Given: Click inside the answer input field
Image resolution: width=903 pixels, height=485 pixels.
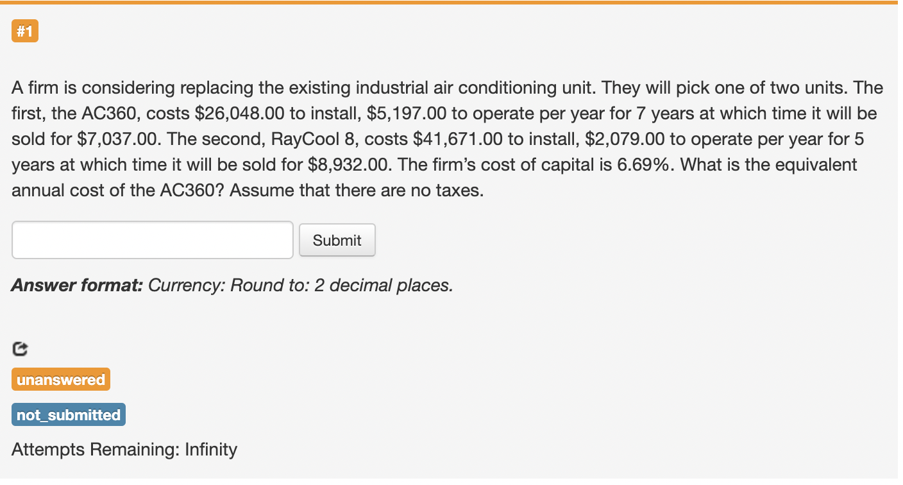Looking at the screenshot, I should tap(152, 239).
